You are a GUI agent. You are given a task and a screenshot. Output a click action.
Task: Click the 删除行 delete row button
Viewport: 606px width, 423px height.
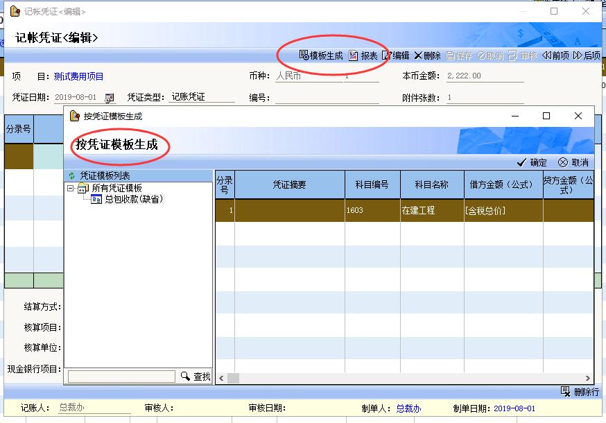coord(580,392)
